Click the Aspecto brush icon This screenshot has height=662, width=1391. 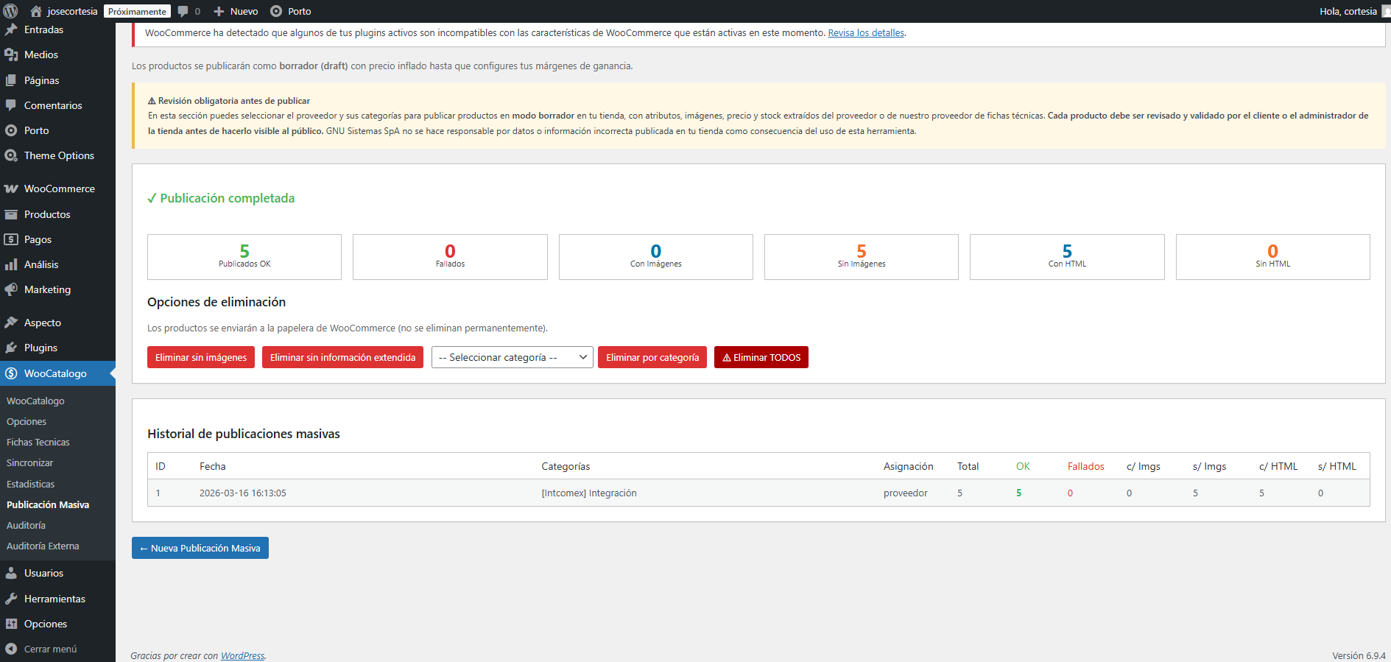[11, 323]
